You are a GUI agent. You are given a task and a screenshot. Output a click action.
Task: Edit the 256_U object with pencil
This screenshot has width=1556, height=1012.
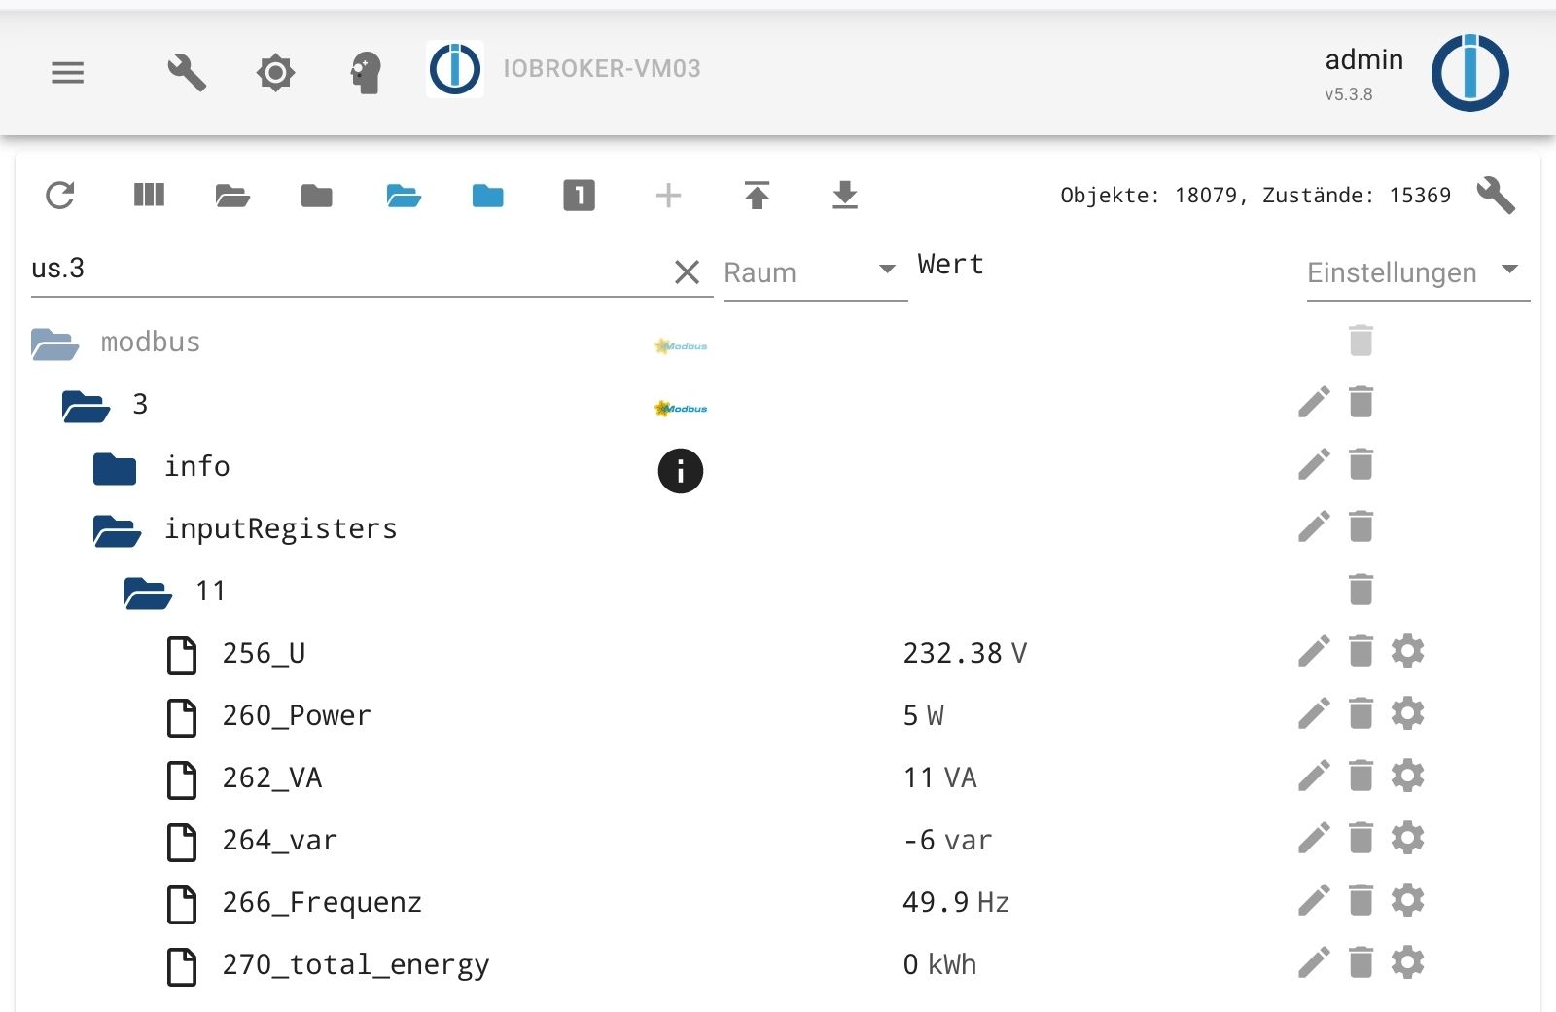pos(1314,651)
